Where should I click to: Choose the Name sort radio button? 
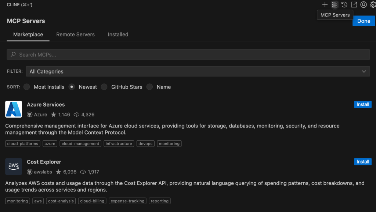pyautogui.click(x=149, y=87)
